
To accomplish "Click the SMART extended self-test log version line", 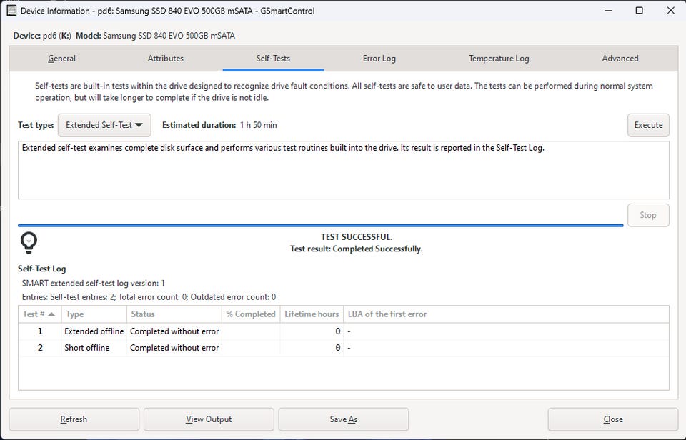I will (x=93, y=284).
